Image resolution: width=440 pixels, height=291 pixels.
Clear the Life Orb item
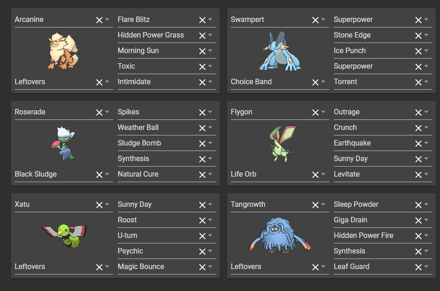point(315,175)
